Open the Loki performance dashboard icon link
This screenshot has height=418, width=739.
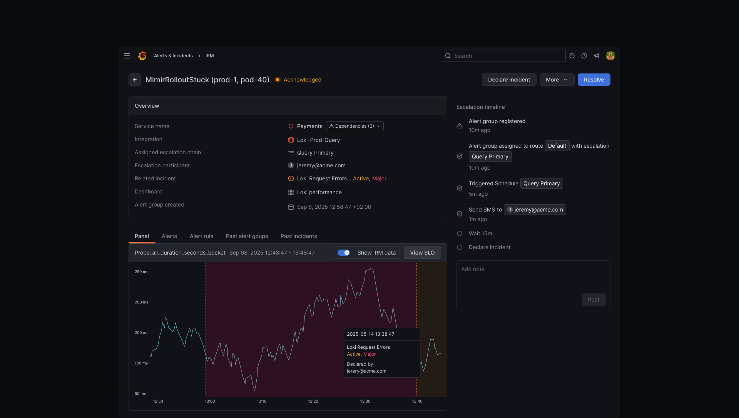[x=291, y=192]
